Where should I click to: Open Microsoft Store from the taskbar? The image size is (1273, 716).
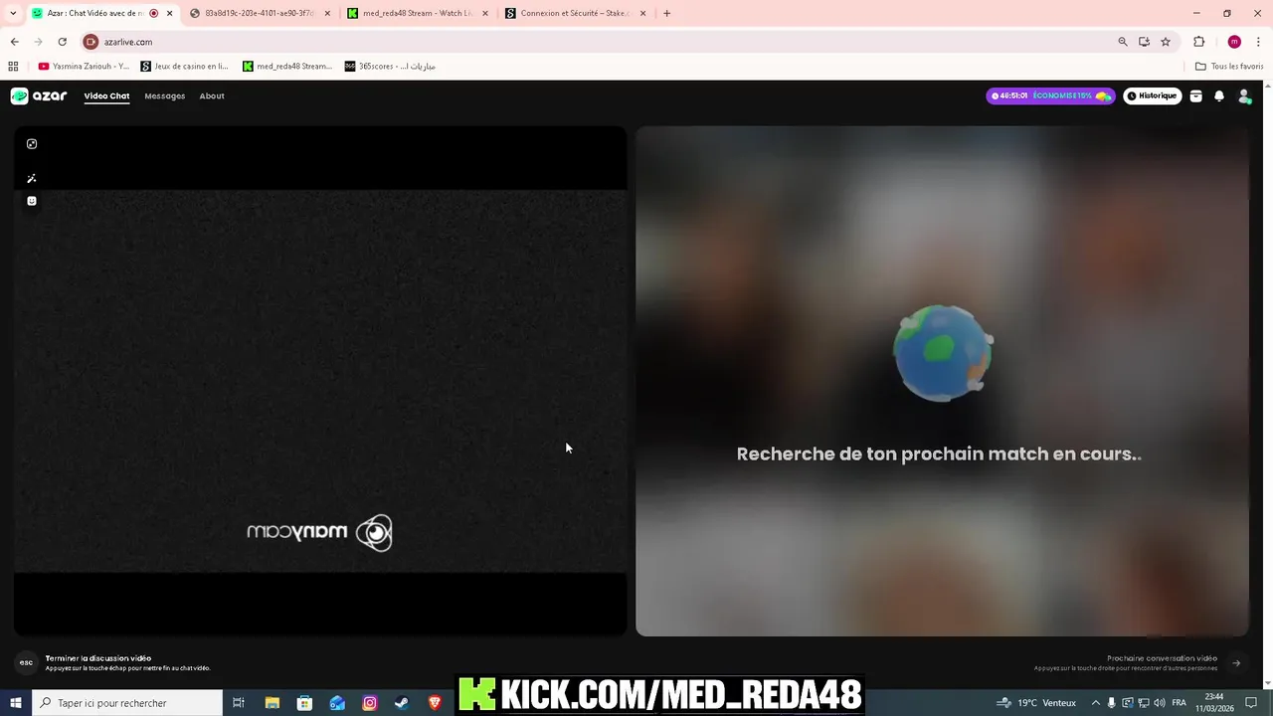(304, 703)
